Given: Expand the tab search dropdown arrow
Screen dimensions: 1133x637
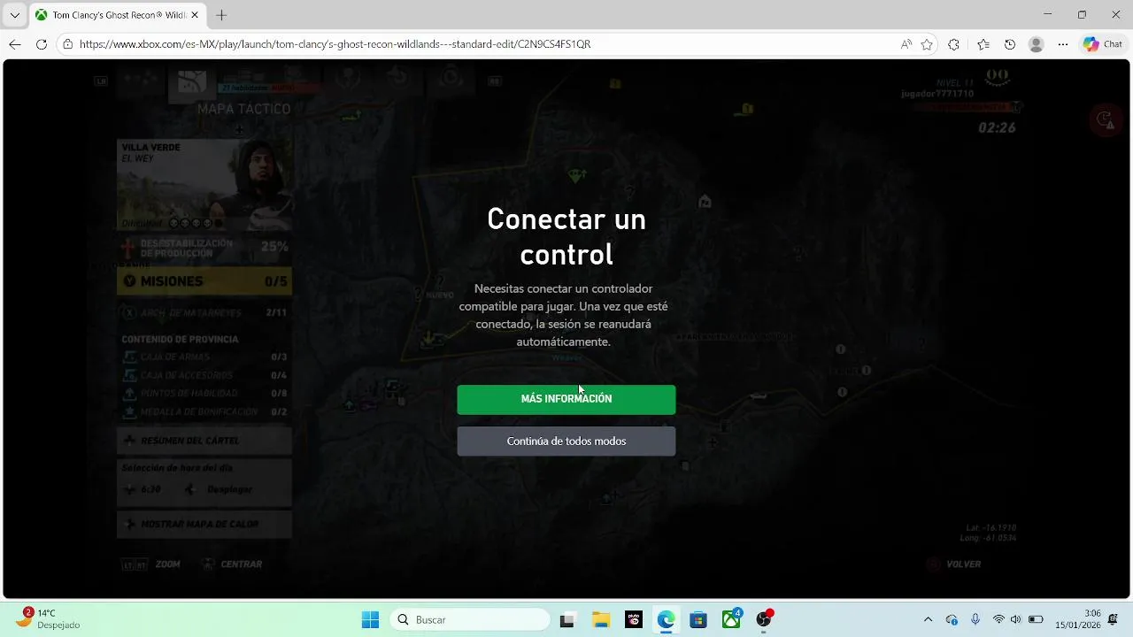Looking at the screenshot, I should coord(14,15).
